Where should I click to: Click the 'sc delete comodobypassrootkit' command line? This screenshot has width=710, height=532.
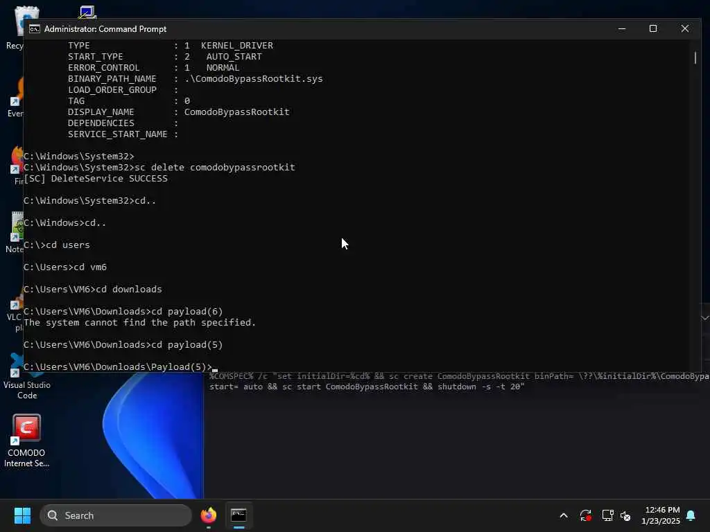point(159,168)
